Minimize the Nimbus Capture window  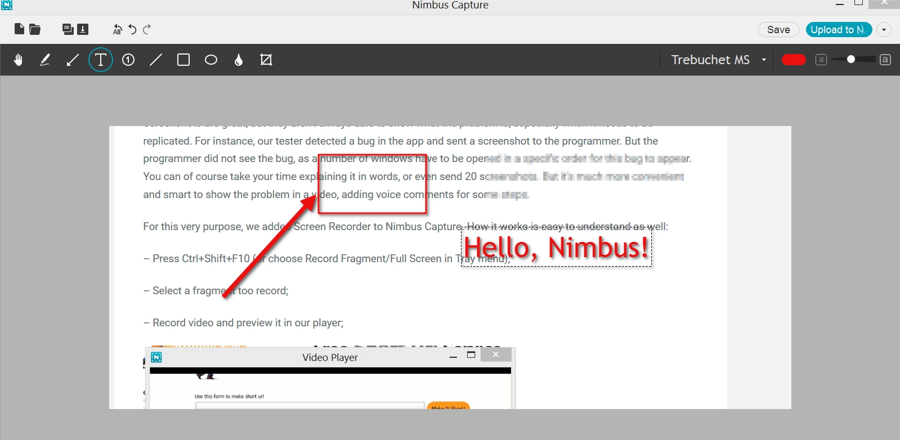[x=840, y=5]
